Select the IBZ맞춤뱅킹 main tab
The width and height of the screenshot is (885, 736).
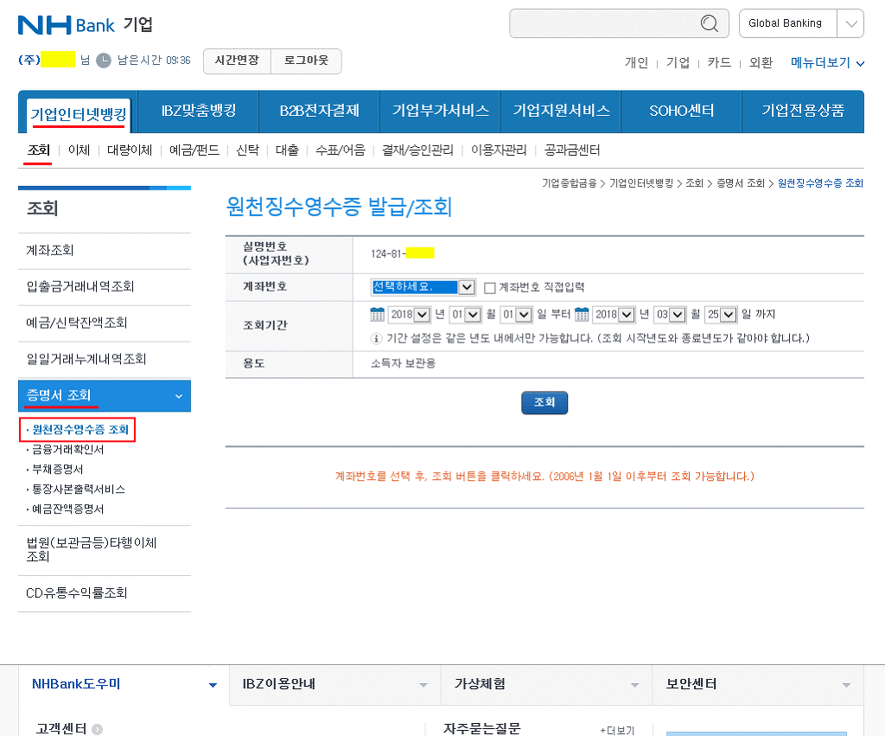(x=198, y=111)
